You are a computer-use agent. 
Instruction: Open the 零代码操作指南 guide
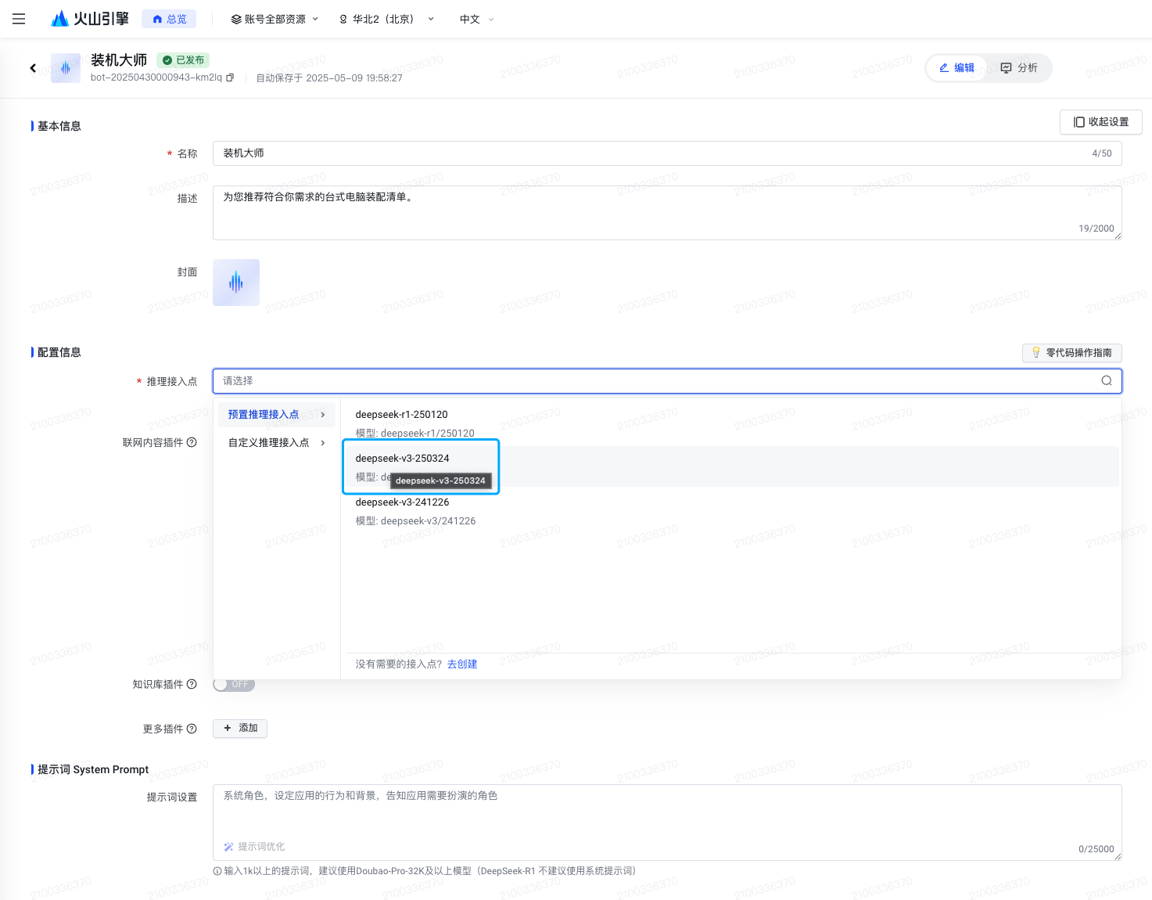coord(1072,353)
